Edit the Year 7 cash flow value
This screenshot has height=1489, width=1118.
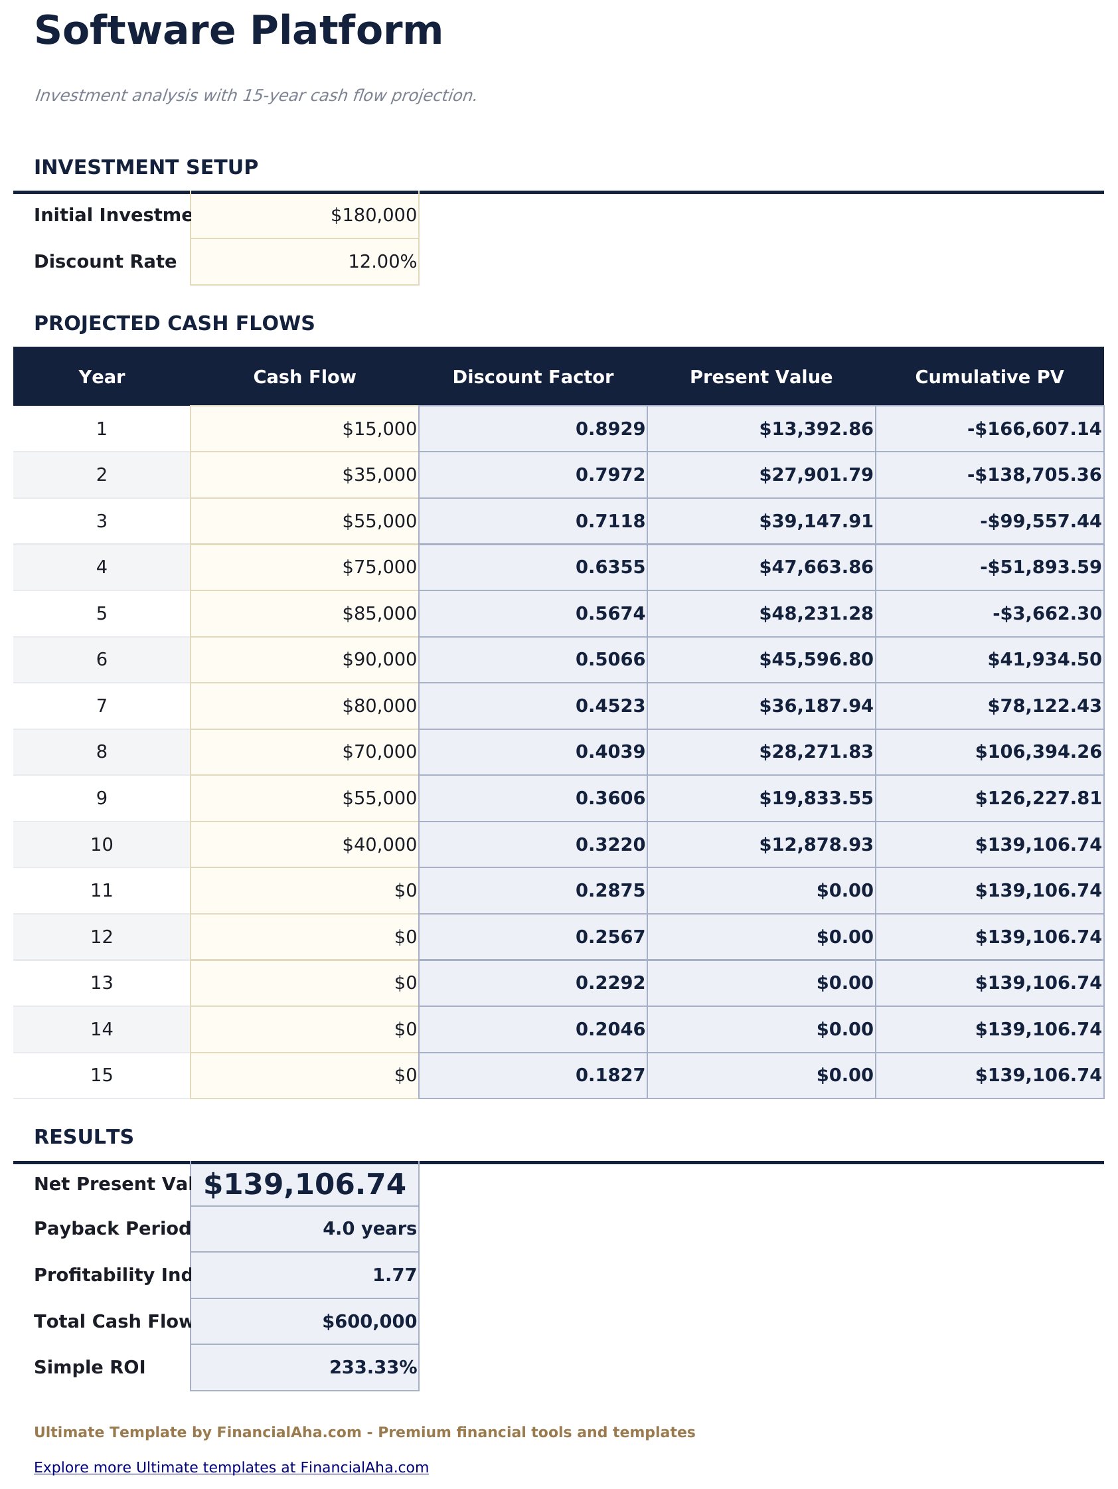[x=304, y=705]
